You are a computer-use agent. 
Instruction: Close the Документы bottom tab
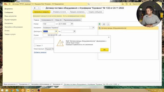[x=62, y=84]
